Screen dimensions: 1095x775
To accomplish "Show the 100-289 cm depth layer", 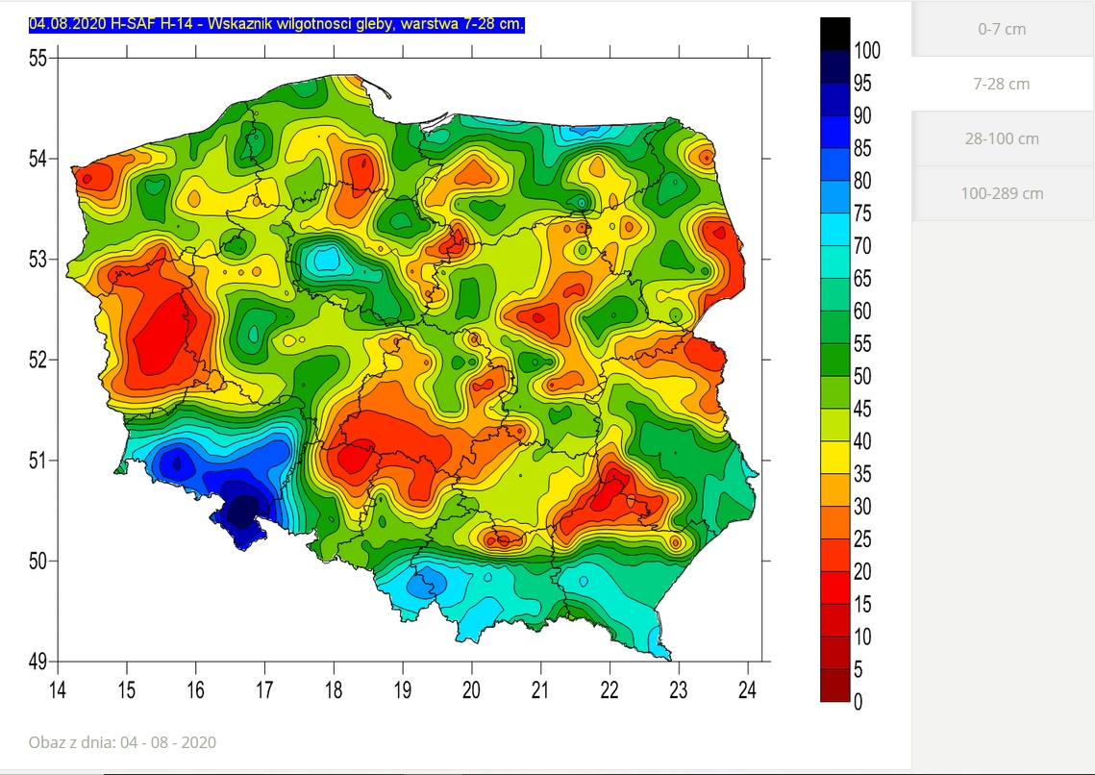I will point(1002,193).
